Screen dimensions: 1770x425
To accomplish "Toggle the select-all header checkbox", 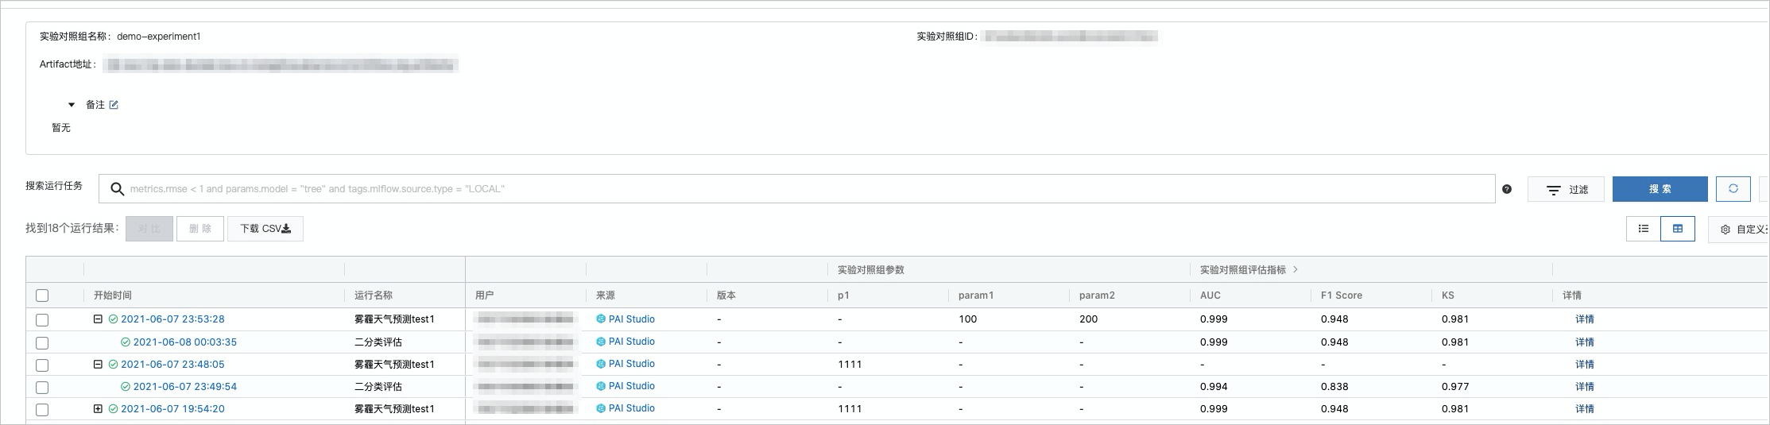I will [42, 296].
